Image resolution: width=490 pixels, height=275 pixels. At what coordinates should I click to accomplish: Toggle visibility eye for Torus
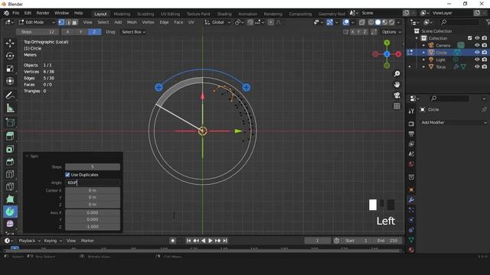(x=477, y=66)
